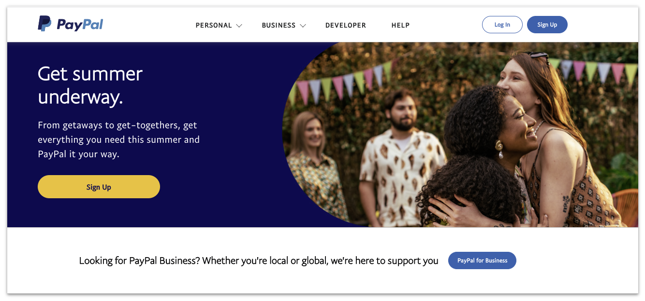Select the Business nav item
Screen dimensions: 645x301
point(279,25)
